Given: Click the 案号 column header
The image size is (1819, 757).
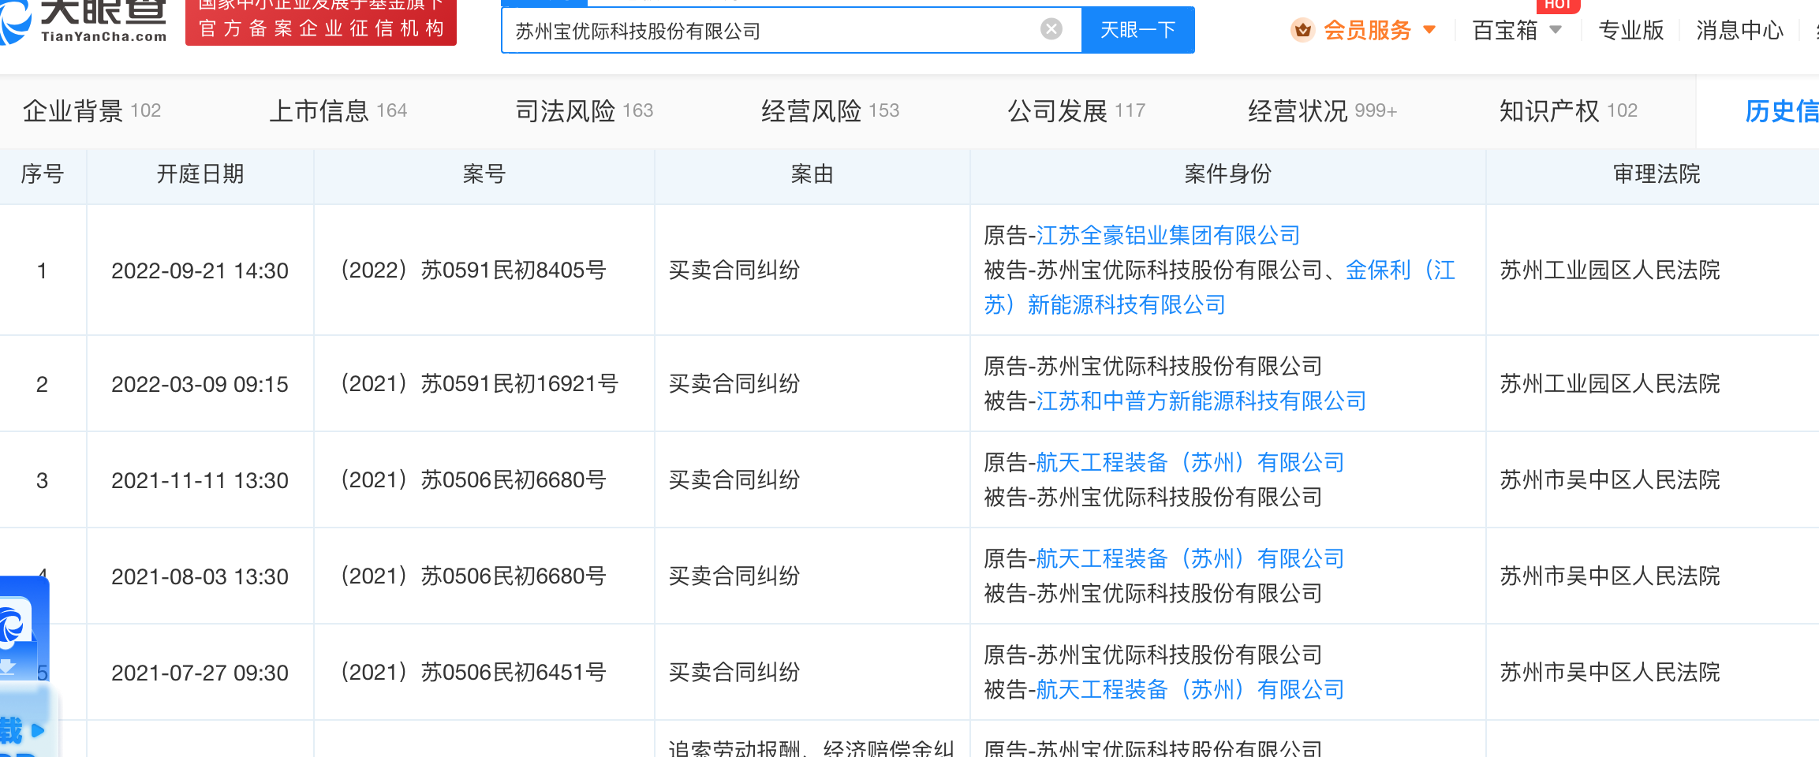Looking at the screenshot, I should 484,173.
